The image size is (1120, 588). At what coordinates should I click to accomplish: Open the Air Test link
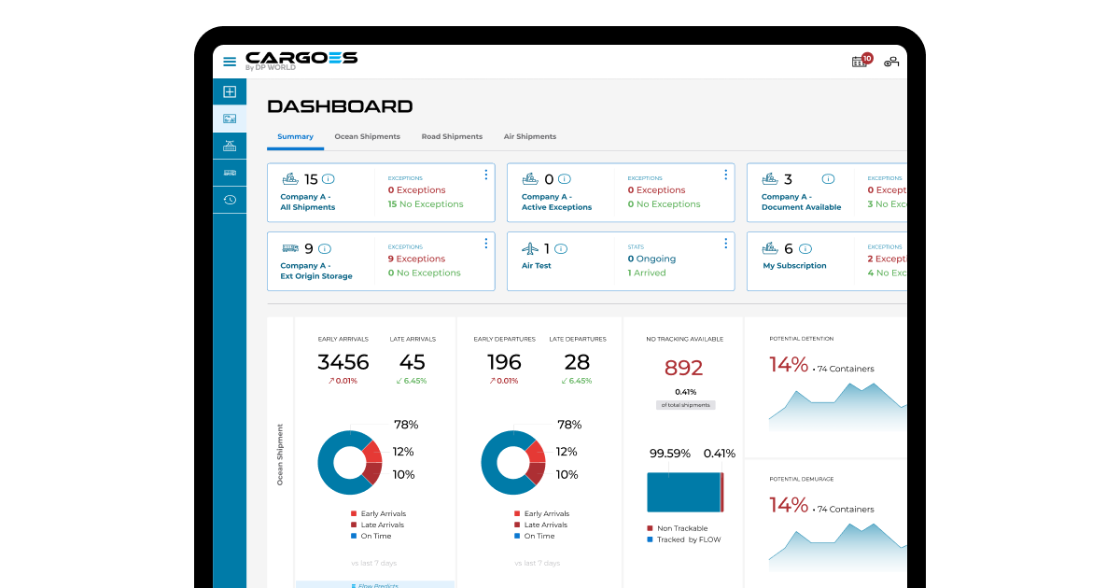click(537, 266)
